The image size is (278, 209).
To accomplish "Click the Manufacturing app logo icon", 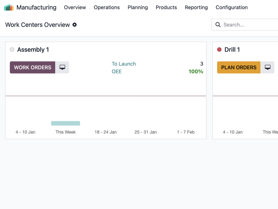I will (9, 8).
